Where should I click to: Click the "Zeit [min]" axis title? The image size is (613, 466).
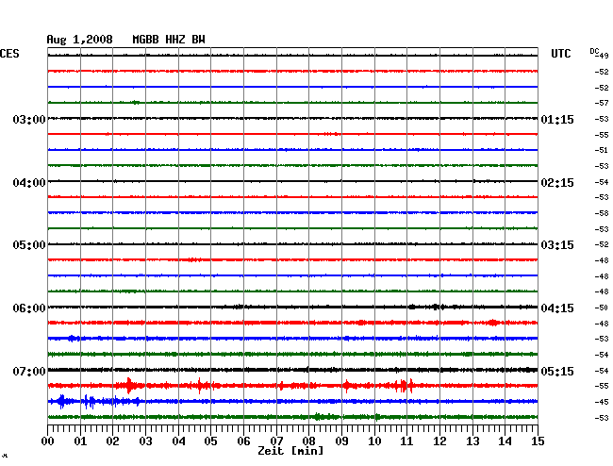(290, 451)
